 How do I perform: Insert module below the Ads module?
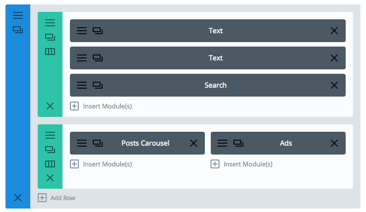[x=243, y=164]
